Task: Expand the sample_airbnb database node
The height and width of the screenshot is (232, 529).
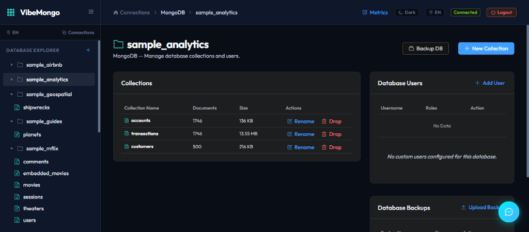Action: [x=12, y=65]
